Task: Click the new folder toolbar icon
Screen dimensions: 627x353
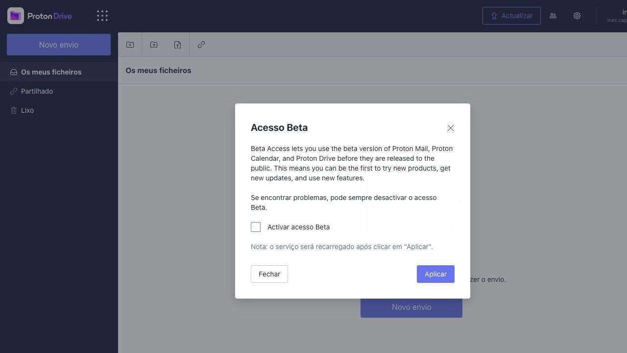Action: point(130,45)
